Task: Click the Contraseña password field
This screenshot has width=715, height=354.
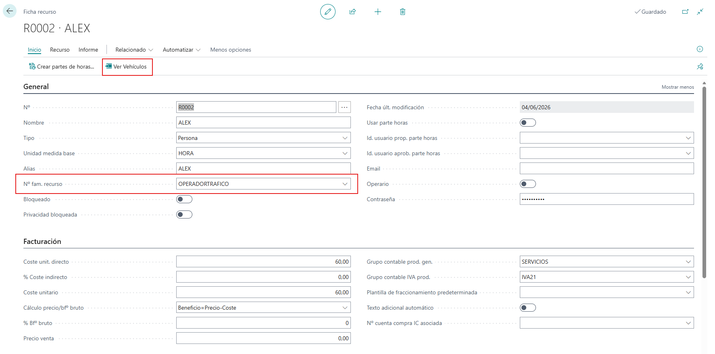Action: pos(607,199)
